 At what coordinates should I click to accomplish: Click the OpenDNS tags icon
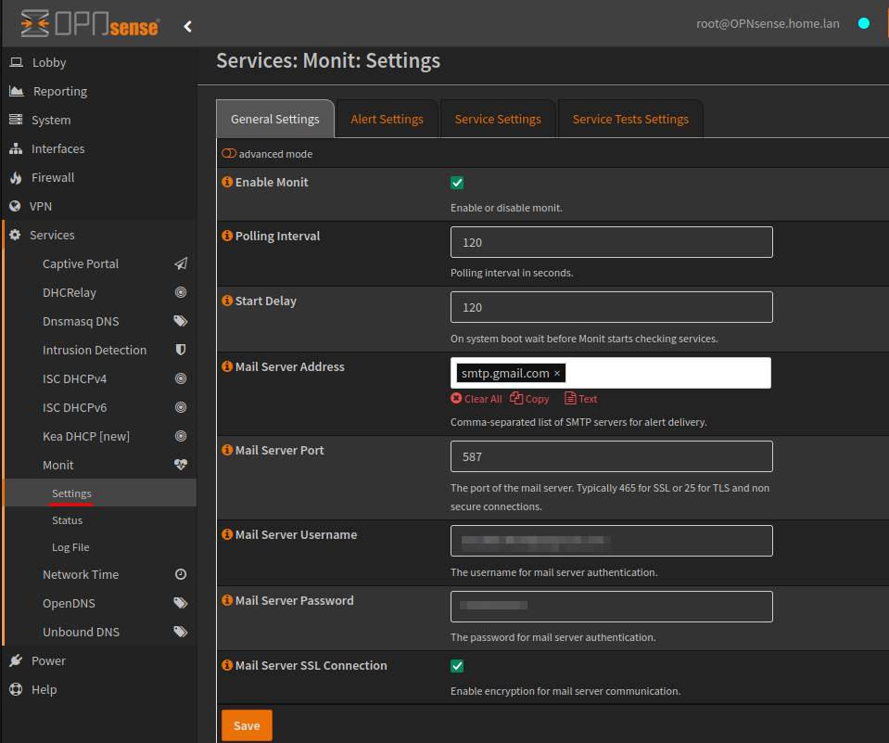180,603
